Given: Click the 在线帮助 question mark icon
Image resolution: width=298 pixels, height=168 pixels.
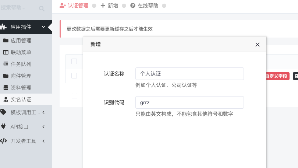Looking at the screenshot, I should point(133,6).
